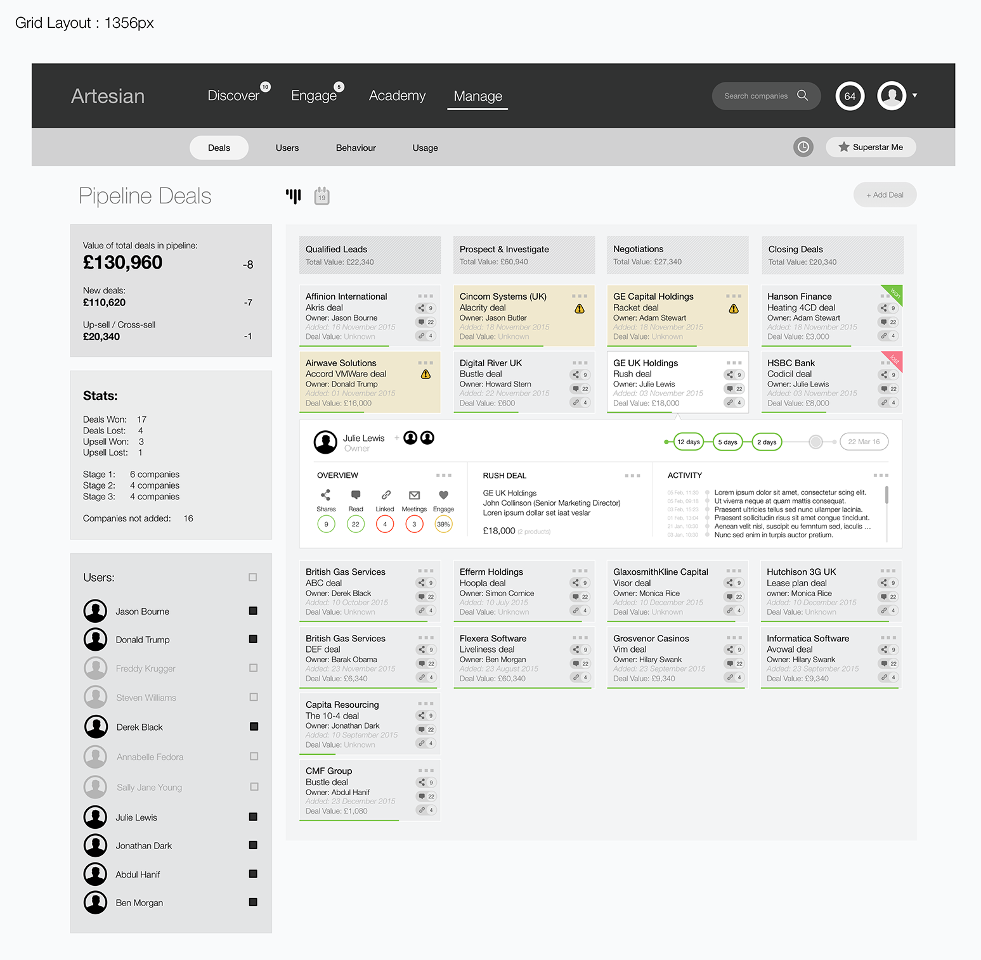This screenshot has width=981, height=960.
Task: Click the Search companies field
Action: (x=756, y=96)
